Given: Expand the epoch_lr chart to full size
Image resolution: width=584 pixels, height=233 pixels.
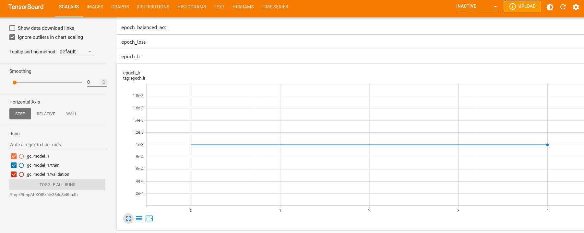Looking at the screenshot, I should (x=128, y=218).
